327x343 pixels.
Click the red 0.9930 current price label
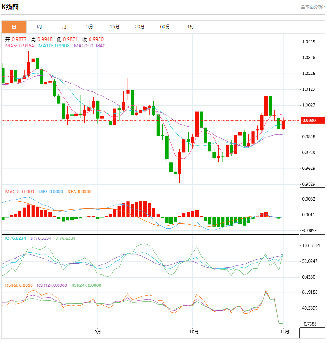[312, 121]
